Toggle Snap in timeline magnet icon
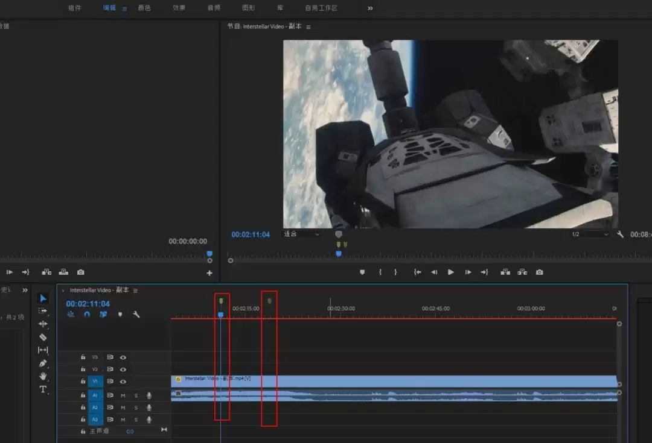The image size is (652, 443). (87, 314)
